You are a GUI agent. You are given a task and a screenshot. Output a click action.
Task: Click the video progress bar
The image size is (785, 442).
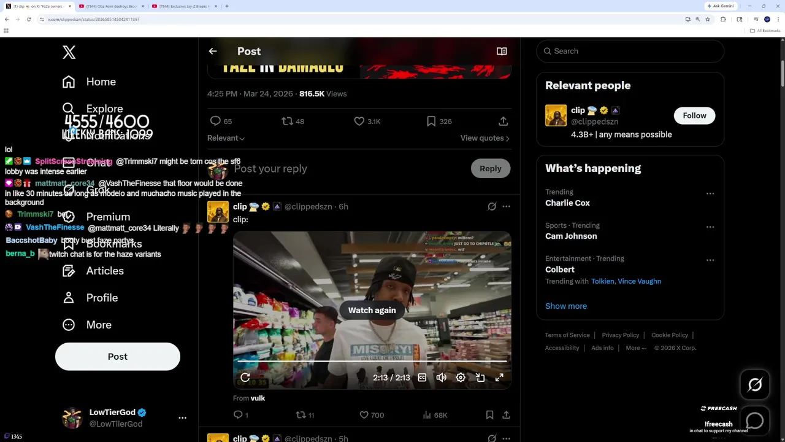tap(372, 362)
